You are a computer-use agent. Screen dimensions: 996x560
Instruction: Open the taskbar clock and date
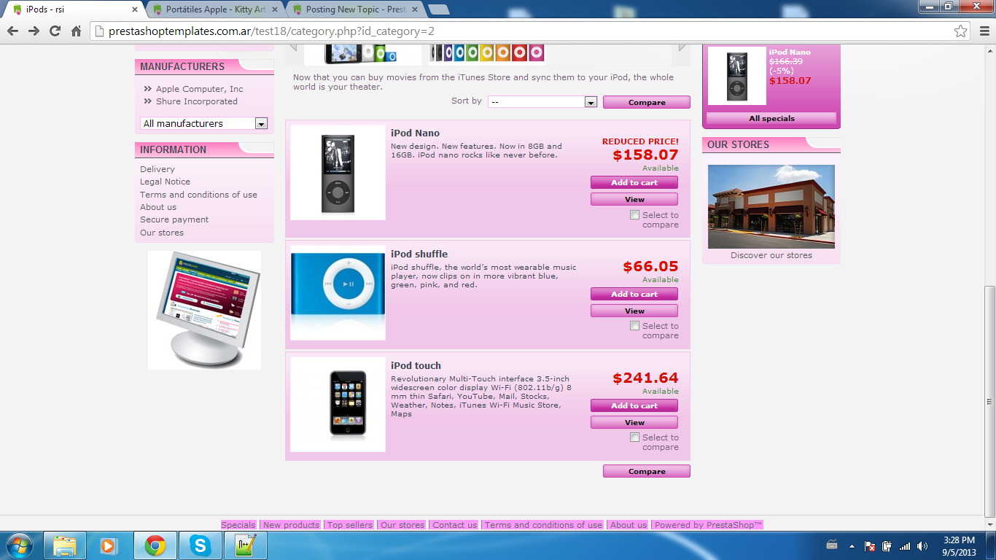pos(958,545)
